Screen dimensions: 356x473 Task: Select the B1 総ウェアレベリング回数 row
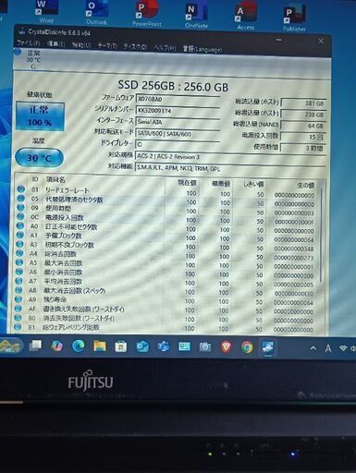coord(166,328)
